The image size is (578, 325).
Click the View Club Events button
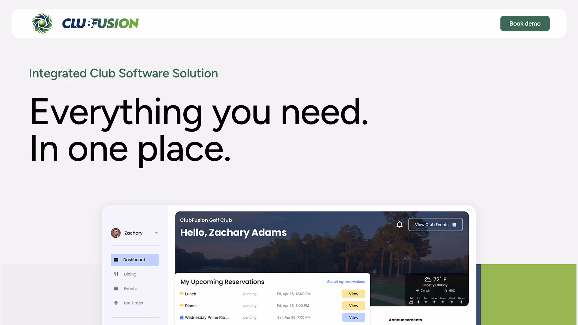click(x=435, y=224)
